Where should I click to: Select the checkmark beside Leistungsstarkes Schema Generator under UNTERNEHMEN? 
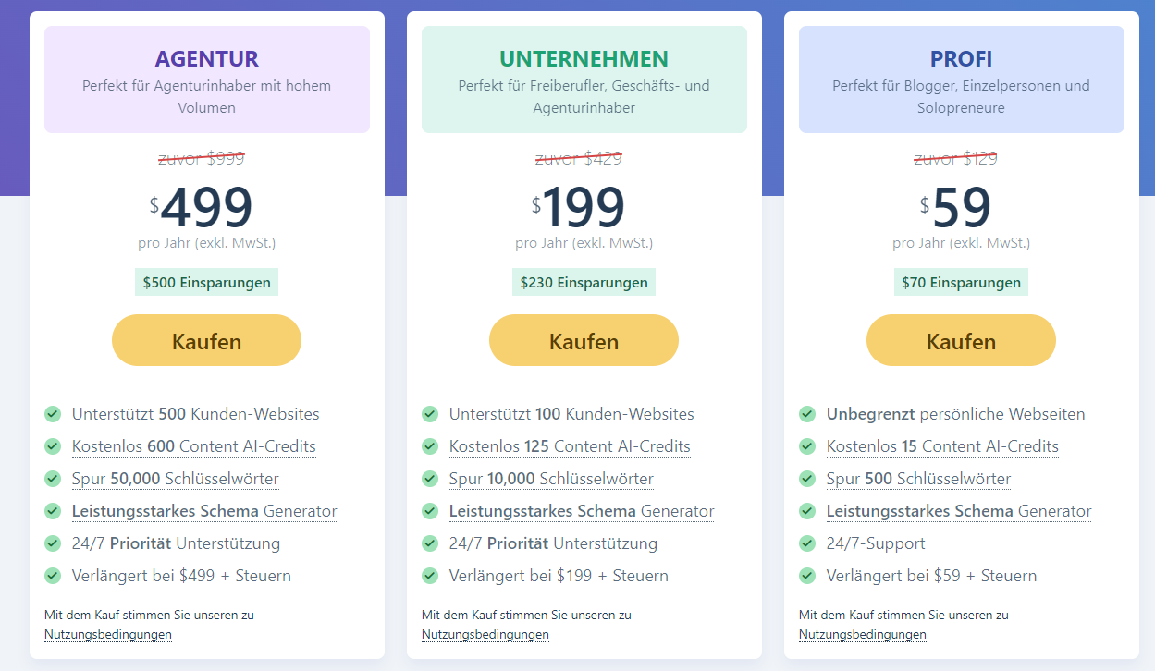[x=430, y=511]
